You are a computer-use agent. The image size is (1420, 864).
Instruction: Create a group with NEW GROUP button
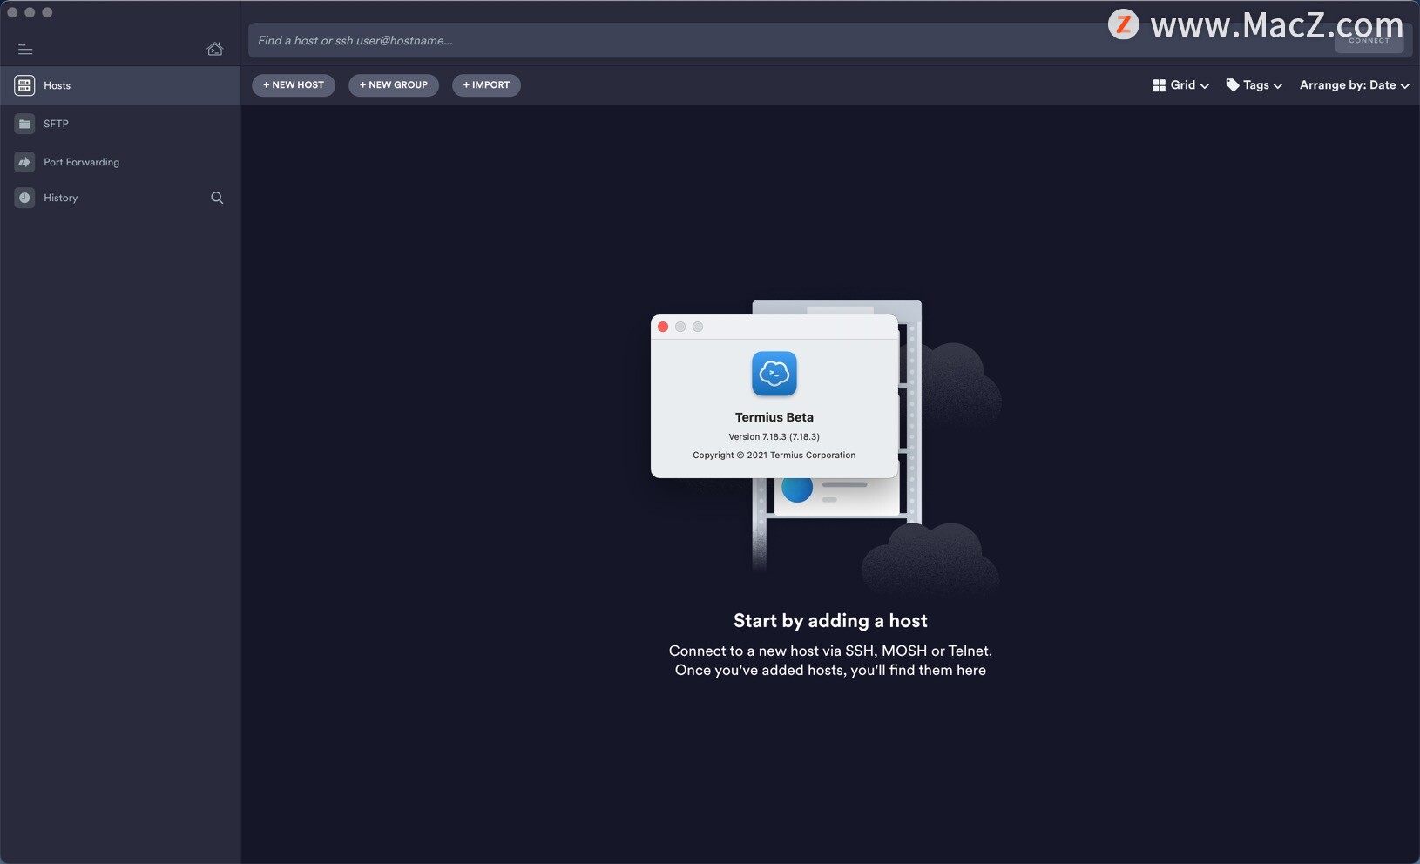[x=394, y=85]
